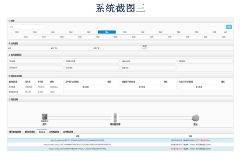
Task: Click the person icon beside 域名基础指标 header
Action: point(9,55)
